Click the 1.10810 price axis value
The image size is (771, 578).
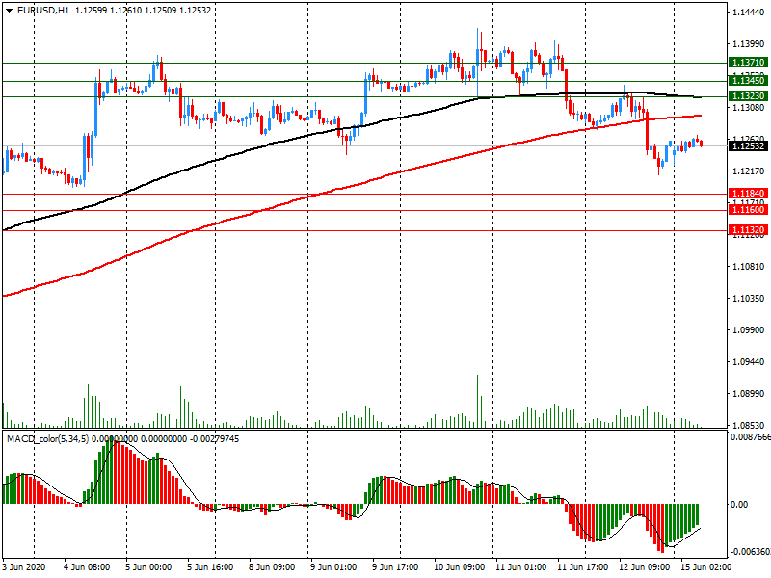[x=749, y=267]
